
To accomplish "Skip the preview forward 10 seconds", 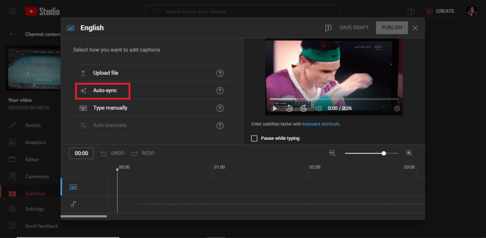I will pos(303,108).
